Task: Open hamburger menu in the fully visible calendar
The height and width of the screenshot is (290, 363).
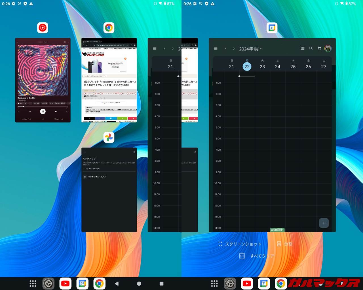Action: tap(216, 49)
